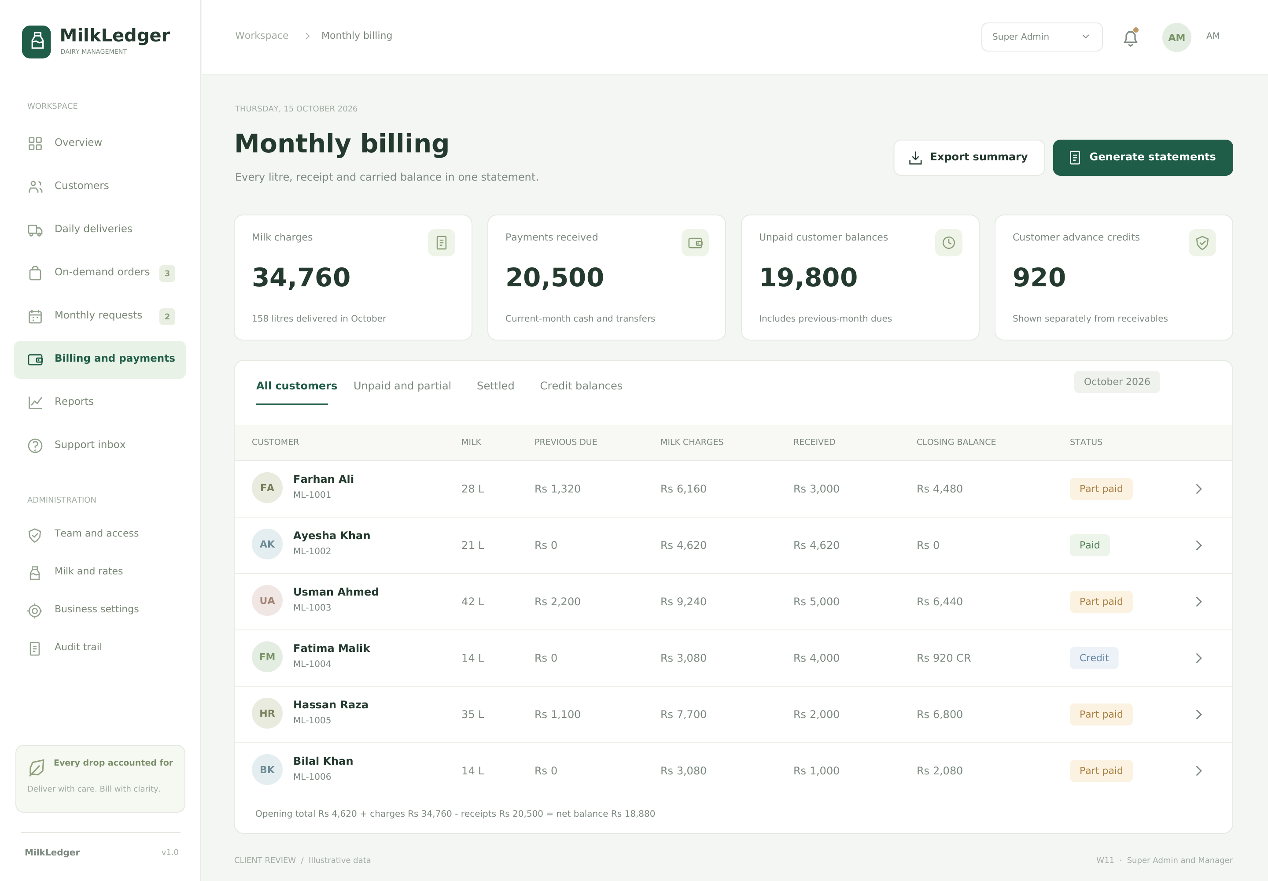Click the Milk and rates bottle icon
Viewport: 1268px width, 881px height.
(35, 572)
